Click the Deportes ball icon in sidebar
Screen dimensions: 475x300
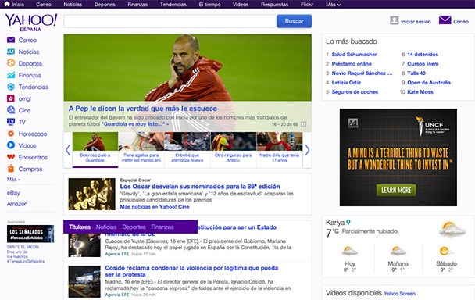tap(11, 63)
